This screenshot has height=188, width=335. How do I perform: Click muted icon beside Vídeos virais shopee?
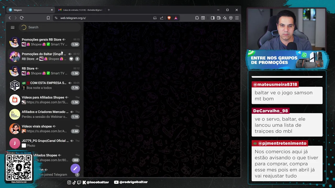click(x=54, y=126)
